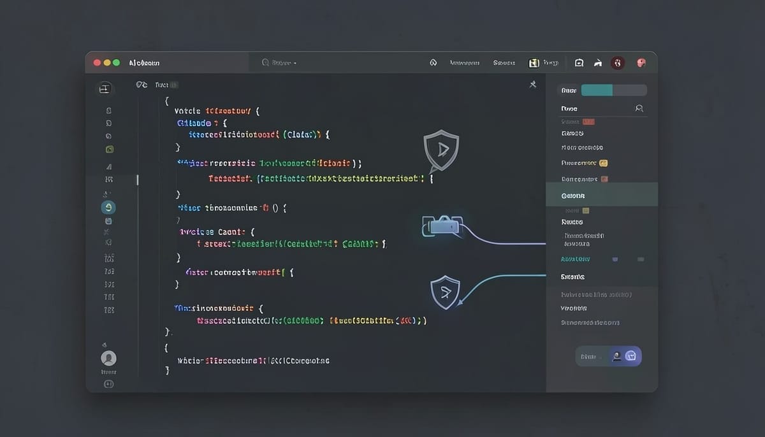This screenshot has height=437, width=765.
Task: Click the share arrow icon in the title bar
Action: pos(598,62)
